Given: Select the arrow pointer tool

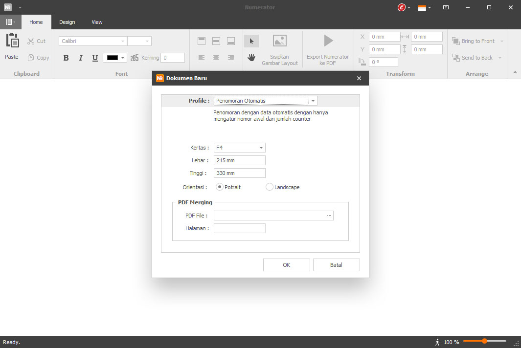Looking at the screenshot, I should (251, 41).
